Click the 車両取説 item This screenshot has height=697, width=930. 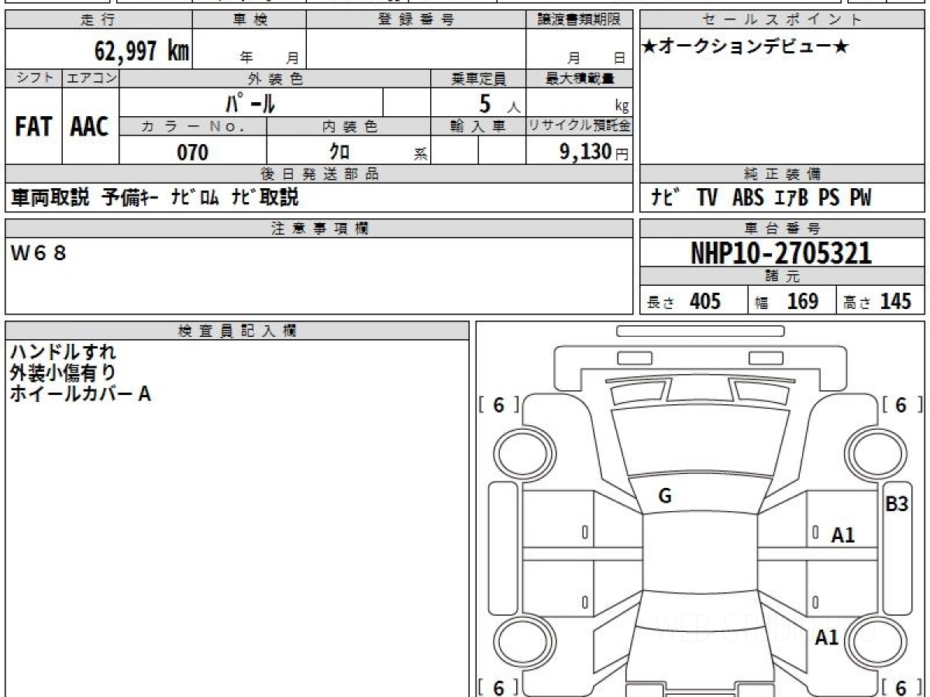pyautogui.click(x=51, y=197)
